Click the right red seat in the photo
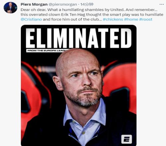The height and width of the screenshot is (146, 166). [120, 86]
